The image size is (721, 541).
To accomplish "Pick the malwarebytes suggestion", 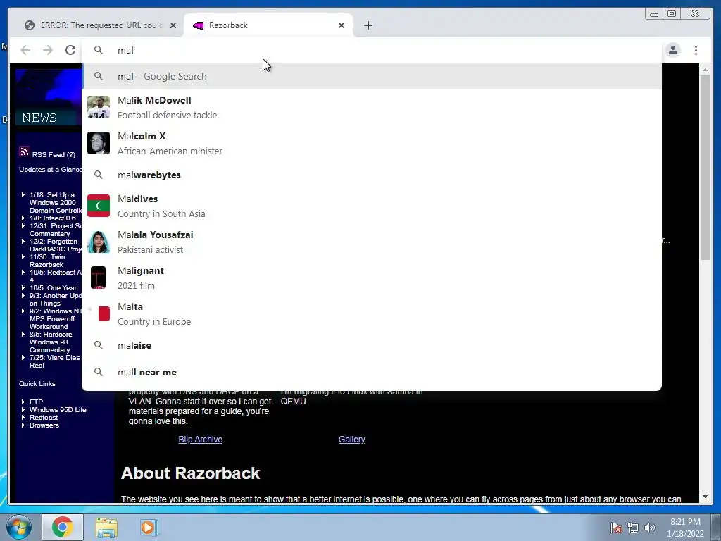I will (x=372, y=175).
